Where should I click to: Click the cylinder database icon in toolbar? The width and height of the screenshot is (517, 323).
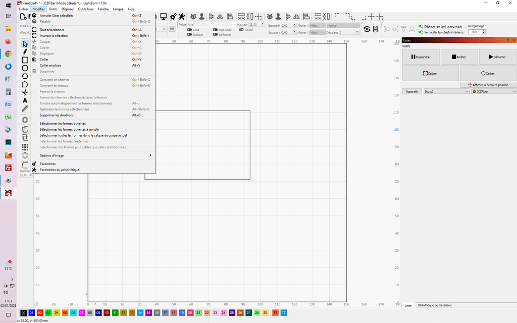(375, 29)
